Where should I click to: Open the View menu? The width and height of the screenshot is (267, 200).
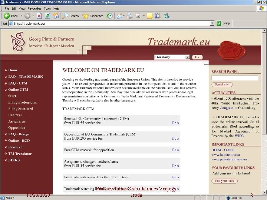tap(22, 9)
